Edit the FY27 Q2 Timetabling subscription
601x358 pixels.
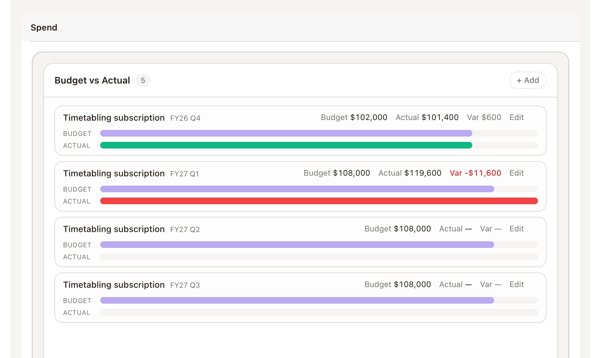pos(516,229)
